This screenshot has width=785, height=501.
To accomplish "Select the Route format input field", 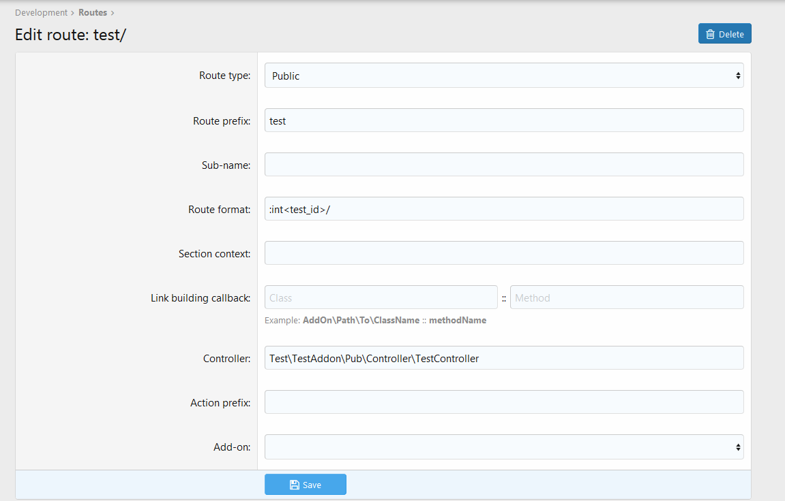I will pos(503,209).
